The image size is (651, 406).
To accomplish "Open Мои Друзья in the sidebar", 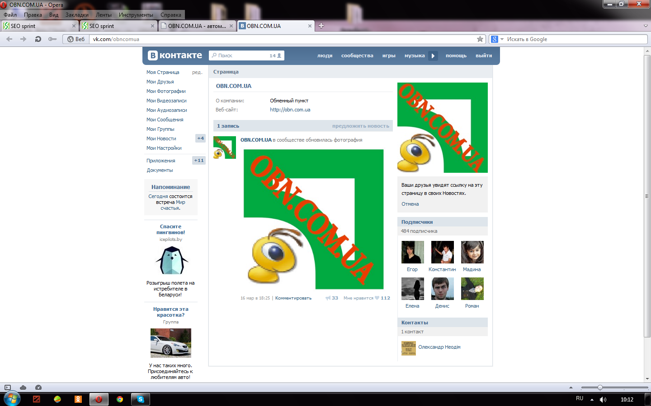I will pyautogui.click(x=160, y=82).
